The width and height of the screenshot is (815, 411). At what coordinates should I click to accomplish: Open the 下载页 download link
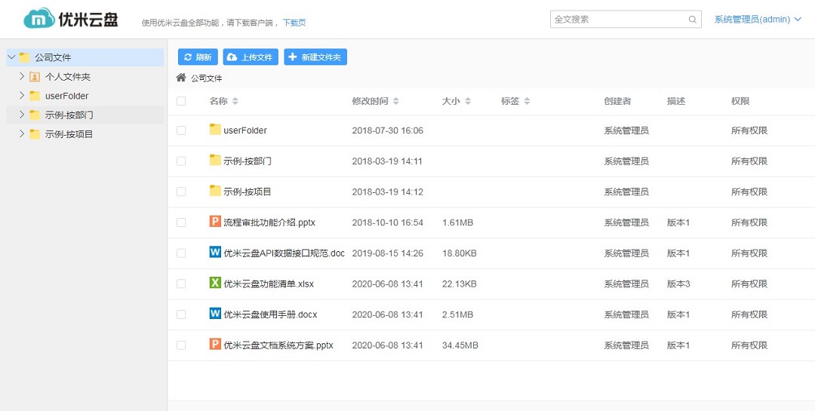click(294, 23)
